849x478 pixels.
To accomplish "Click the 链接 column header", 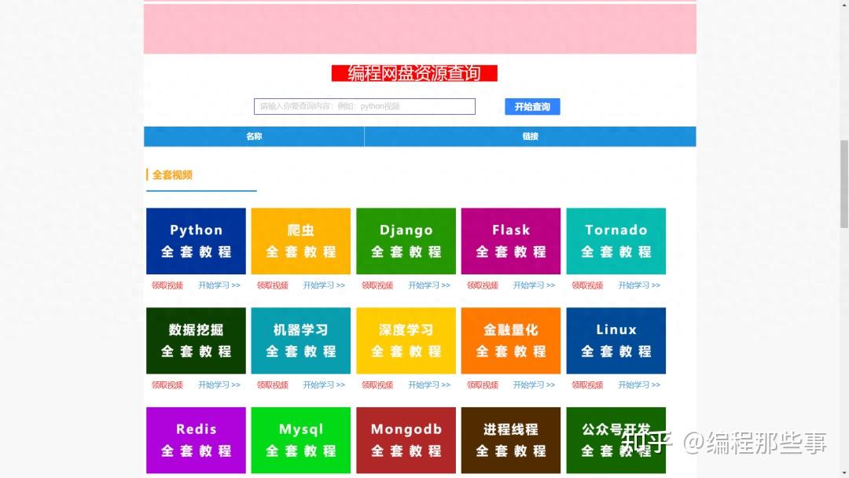I will [530, 137].
